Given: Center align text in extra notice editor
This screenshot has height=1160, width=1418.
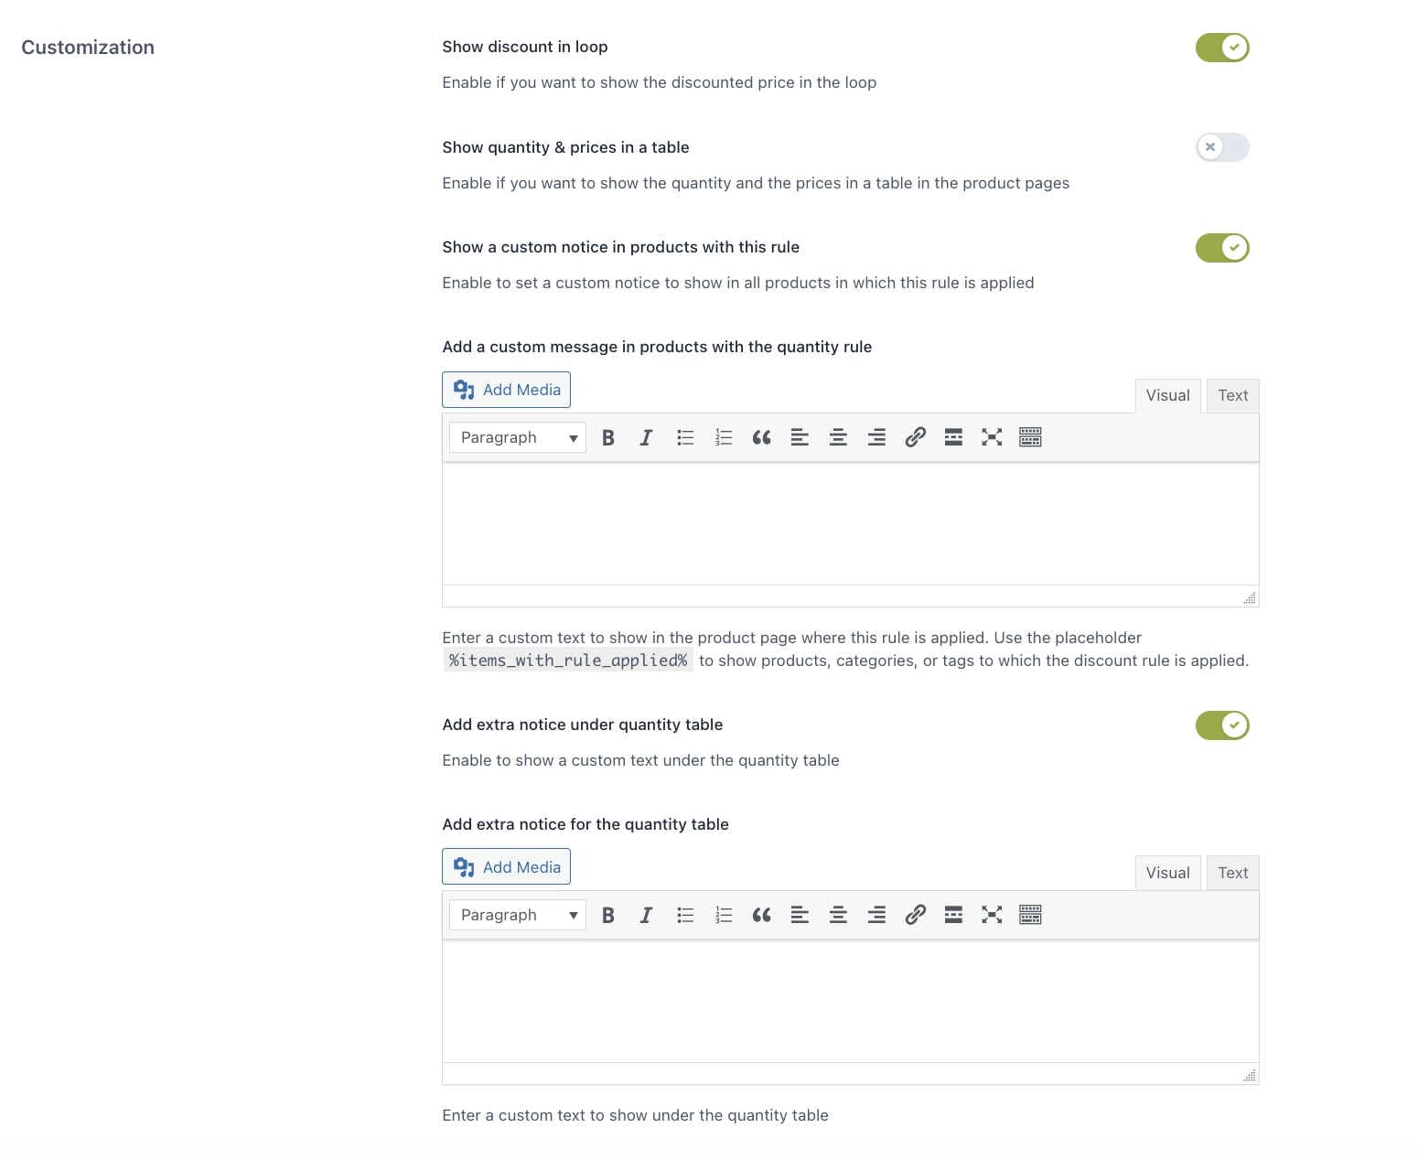Looking at the screenshot, I should [x=838, y=916].
